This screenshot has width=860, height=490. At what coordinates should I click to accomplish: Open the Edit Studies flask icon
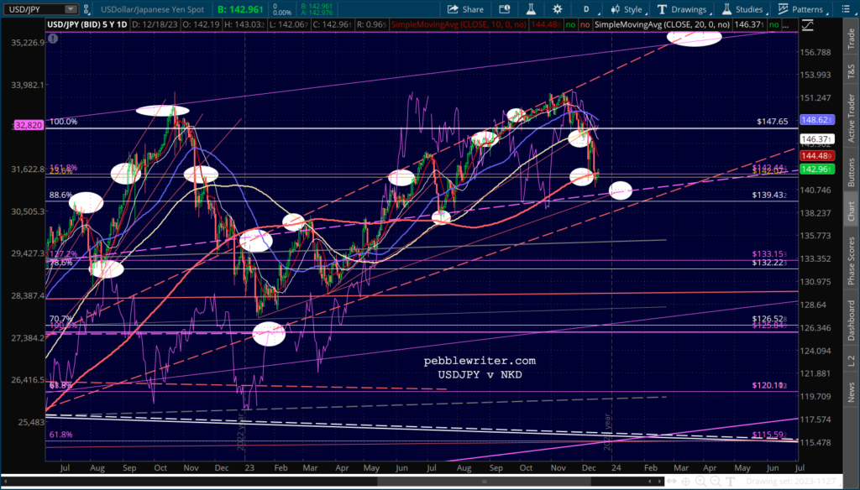coord(531,9)
